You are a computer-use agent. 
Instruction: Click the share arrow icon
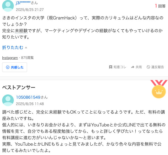(133, 67)
